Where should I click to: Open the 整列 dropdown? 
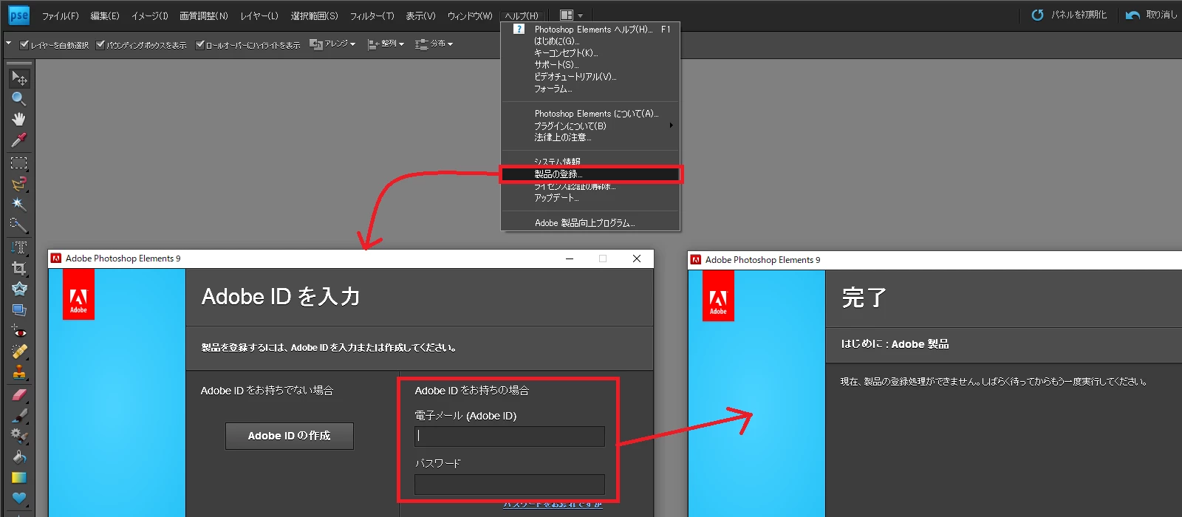pos(386,44)
